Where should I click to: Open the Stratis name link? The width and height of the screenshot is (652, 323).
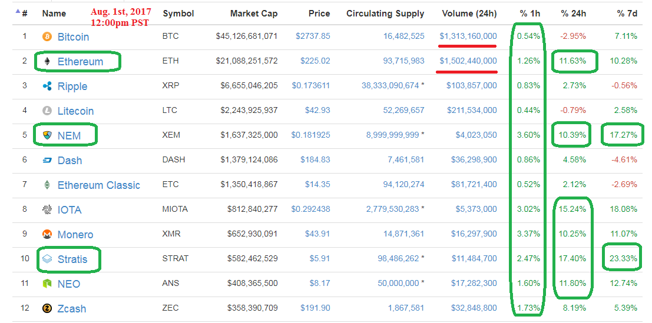pos(72,259)
